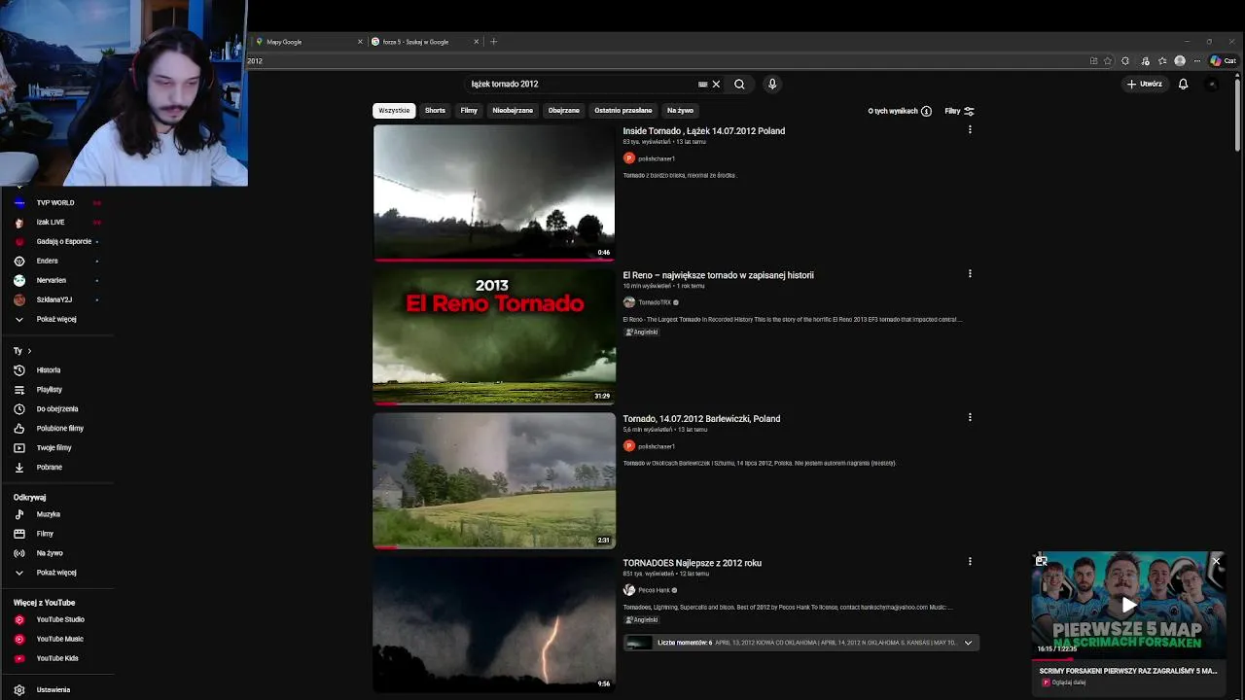Select the Shorts filter chip
The image size is (1245, 700).
[x=435, y=111]
